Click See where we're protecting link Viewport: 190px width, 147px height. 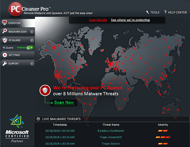tap(130, 20)
